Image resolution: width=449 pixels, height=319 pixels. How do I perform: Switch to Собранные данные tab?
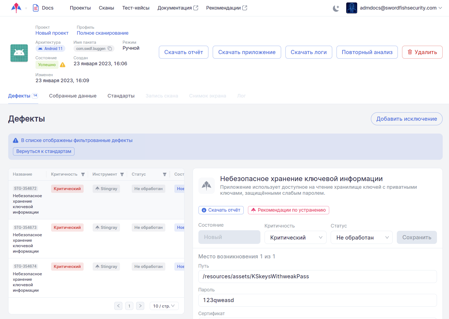(73, 96)
